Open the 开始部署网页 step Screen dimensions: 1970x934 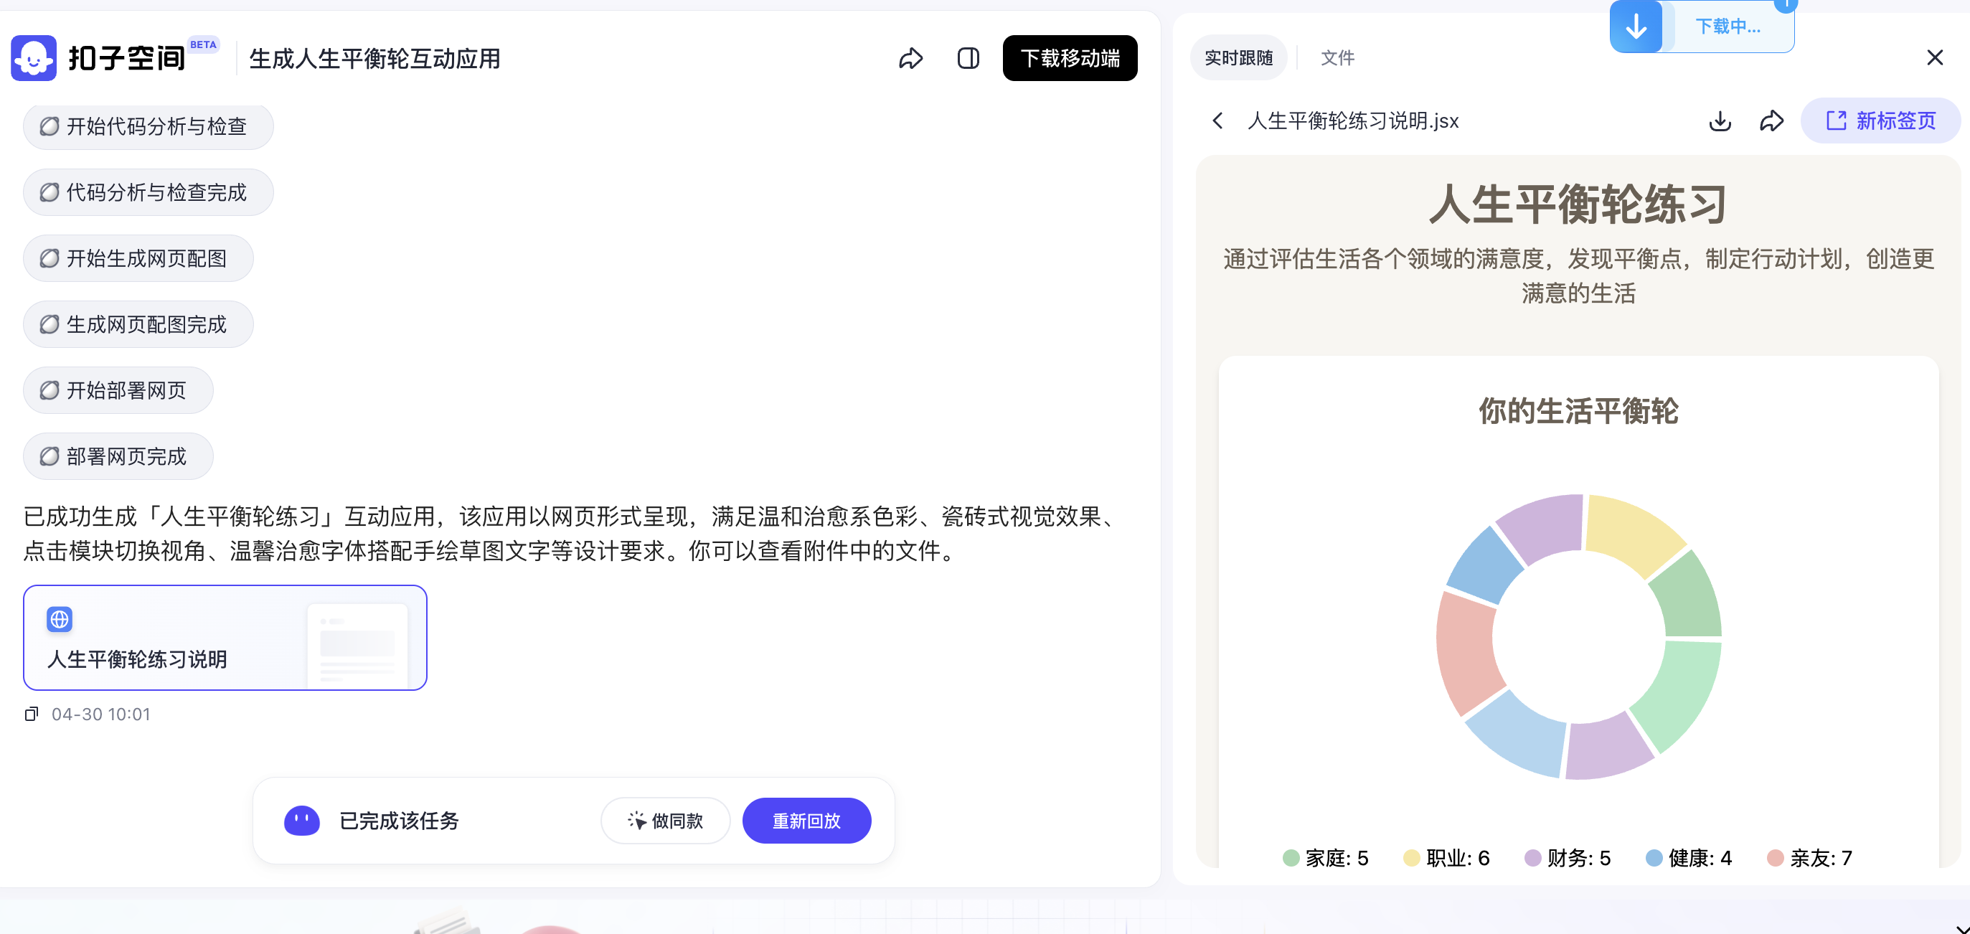[118, 390]
